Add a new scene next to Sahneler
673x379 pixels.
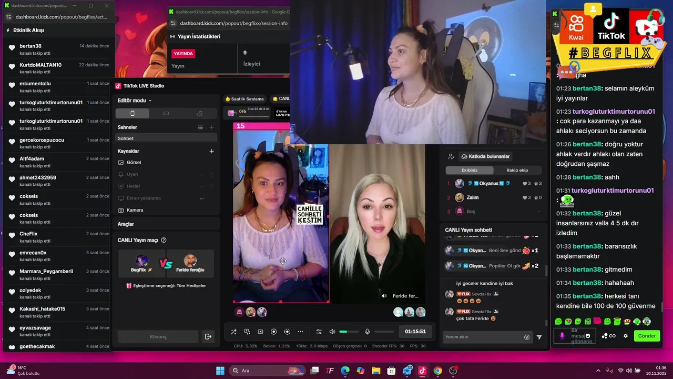211,127
